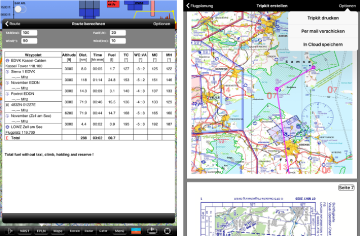Open the Menü button in bottom toolbar
This screenshot has height=236, width=360.
[119, 231]
